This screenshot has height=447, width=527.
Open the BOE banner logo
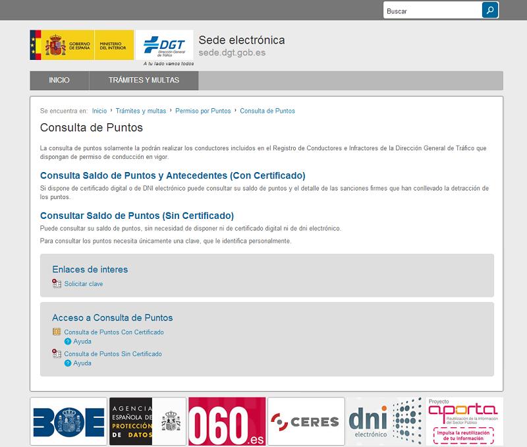(68, 421)
